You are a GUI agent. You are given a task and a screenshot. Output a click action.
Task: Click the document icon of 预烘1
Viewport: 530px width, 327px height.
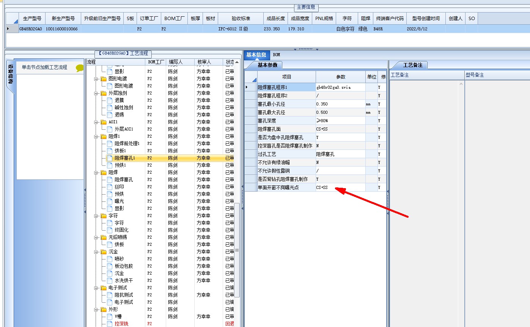coord(110,165)
